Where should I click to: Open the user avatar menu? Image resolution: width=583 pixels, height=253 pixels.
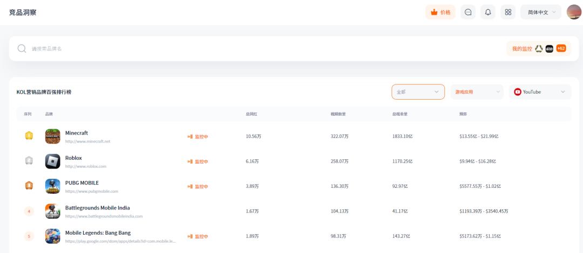tap(574, 12)
